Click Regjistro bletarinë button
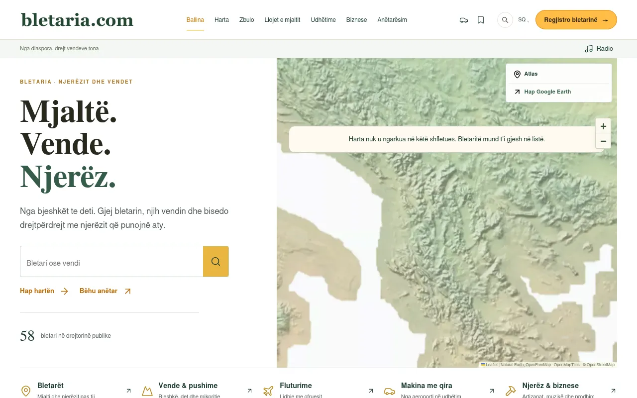 (576, 20)
